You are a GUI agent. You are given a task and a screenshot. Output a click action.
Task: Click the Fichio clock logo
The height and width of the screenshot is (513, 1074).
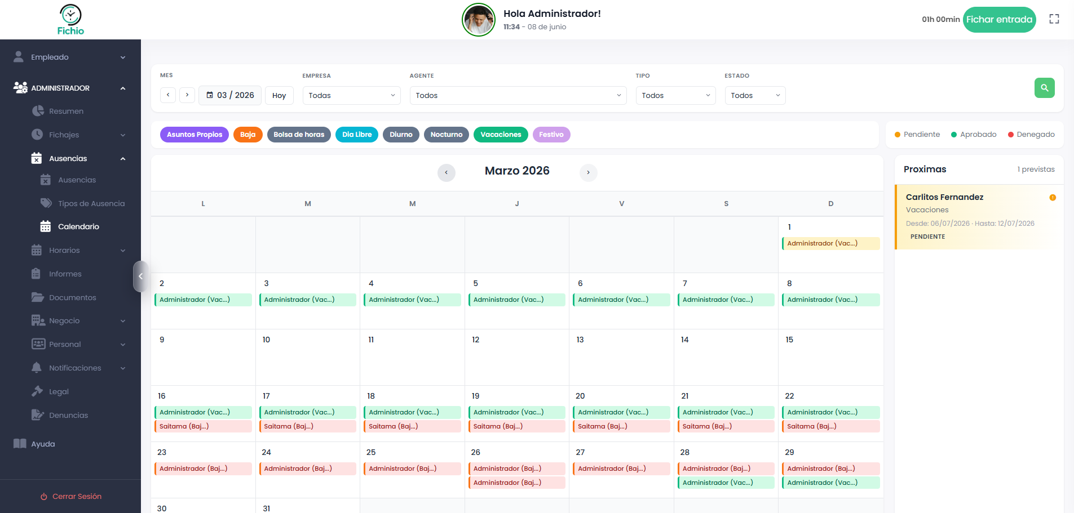coord(70,20)
